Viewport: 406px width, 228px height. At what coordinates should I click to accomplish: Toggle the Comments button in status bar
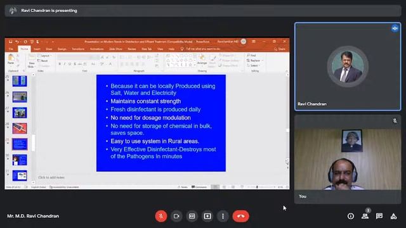(199, 187)
